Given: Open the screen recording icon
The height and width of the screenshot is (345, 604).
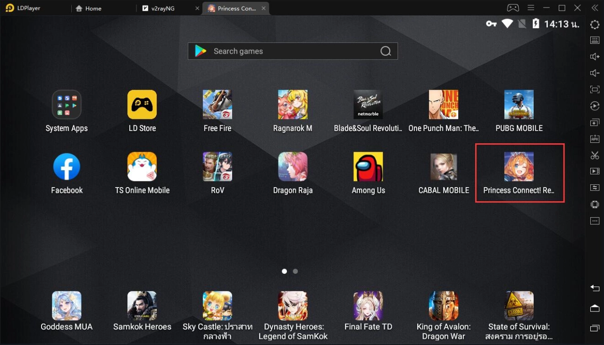Looking at the screenshot, I should click(x=595, y=171).
